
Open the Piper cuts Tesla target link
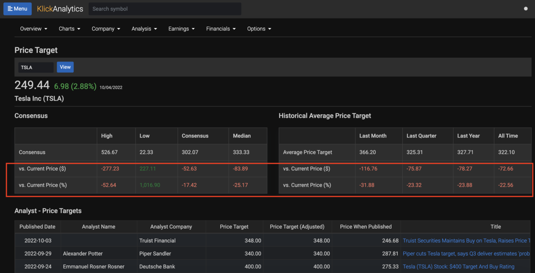tap(466, 253)
